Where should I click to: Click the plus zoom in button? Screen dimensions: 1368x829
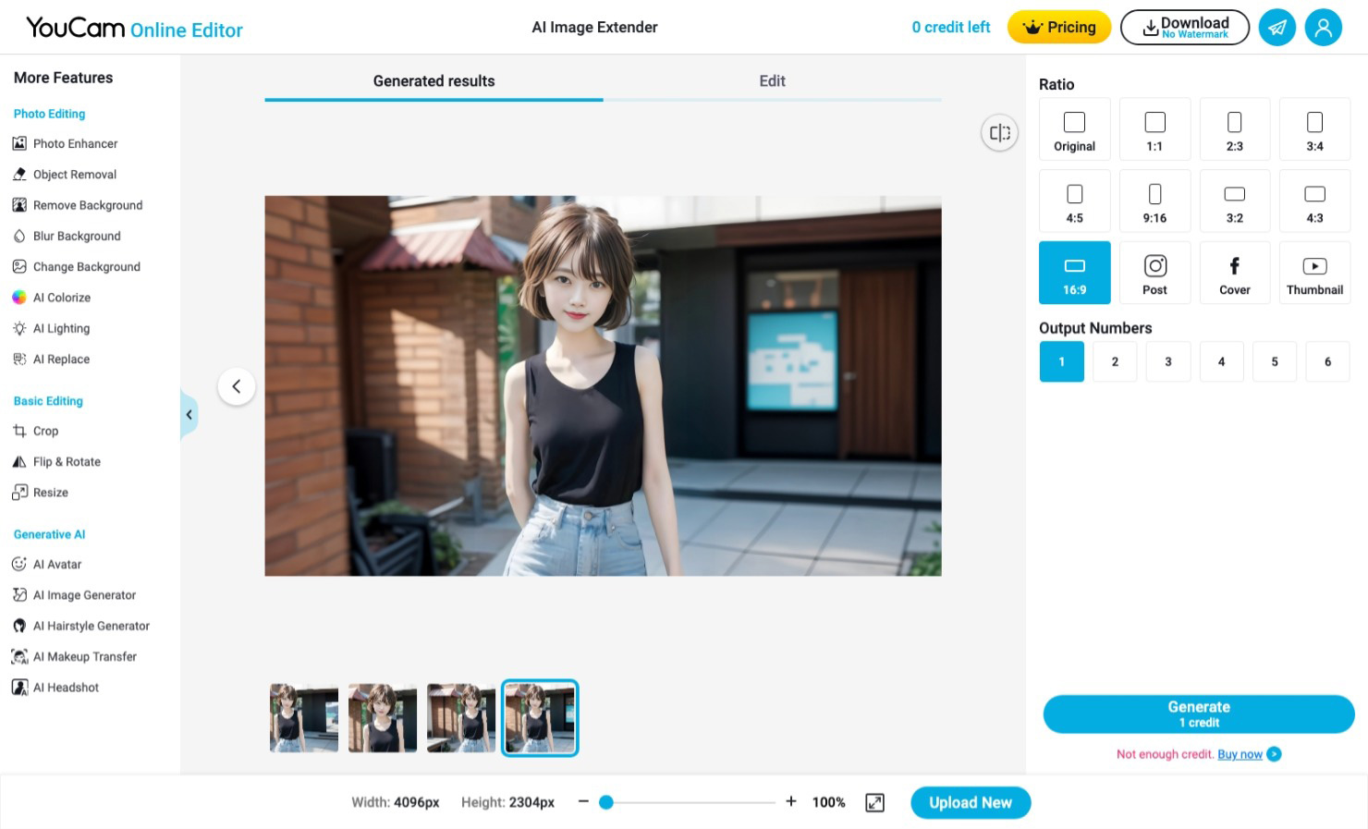click(x=791, y=802)
